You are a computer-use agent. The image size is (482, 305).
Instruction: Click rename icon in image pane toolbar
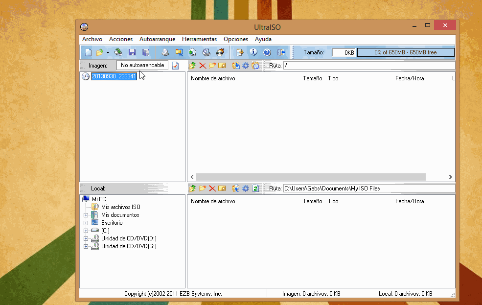point(222,66)
